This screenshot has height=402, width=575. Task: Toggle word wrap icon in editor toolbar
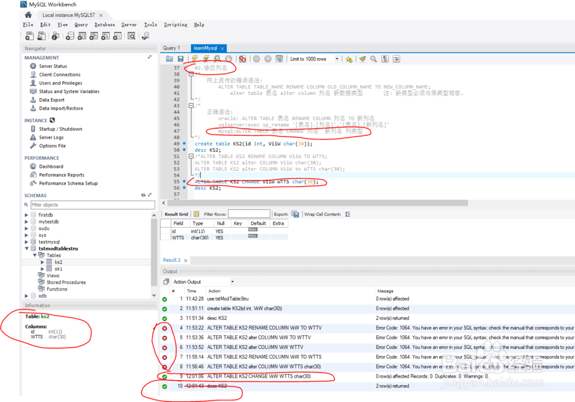point(396,59)
